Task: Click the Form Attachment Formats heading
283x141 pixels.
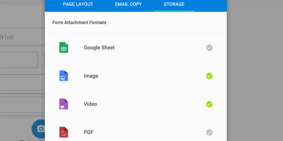Action: pos(79,23)
